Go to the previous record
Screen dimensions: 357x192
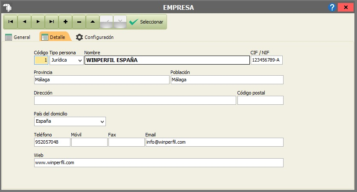pos(24,22)
